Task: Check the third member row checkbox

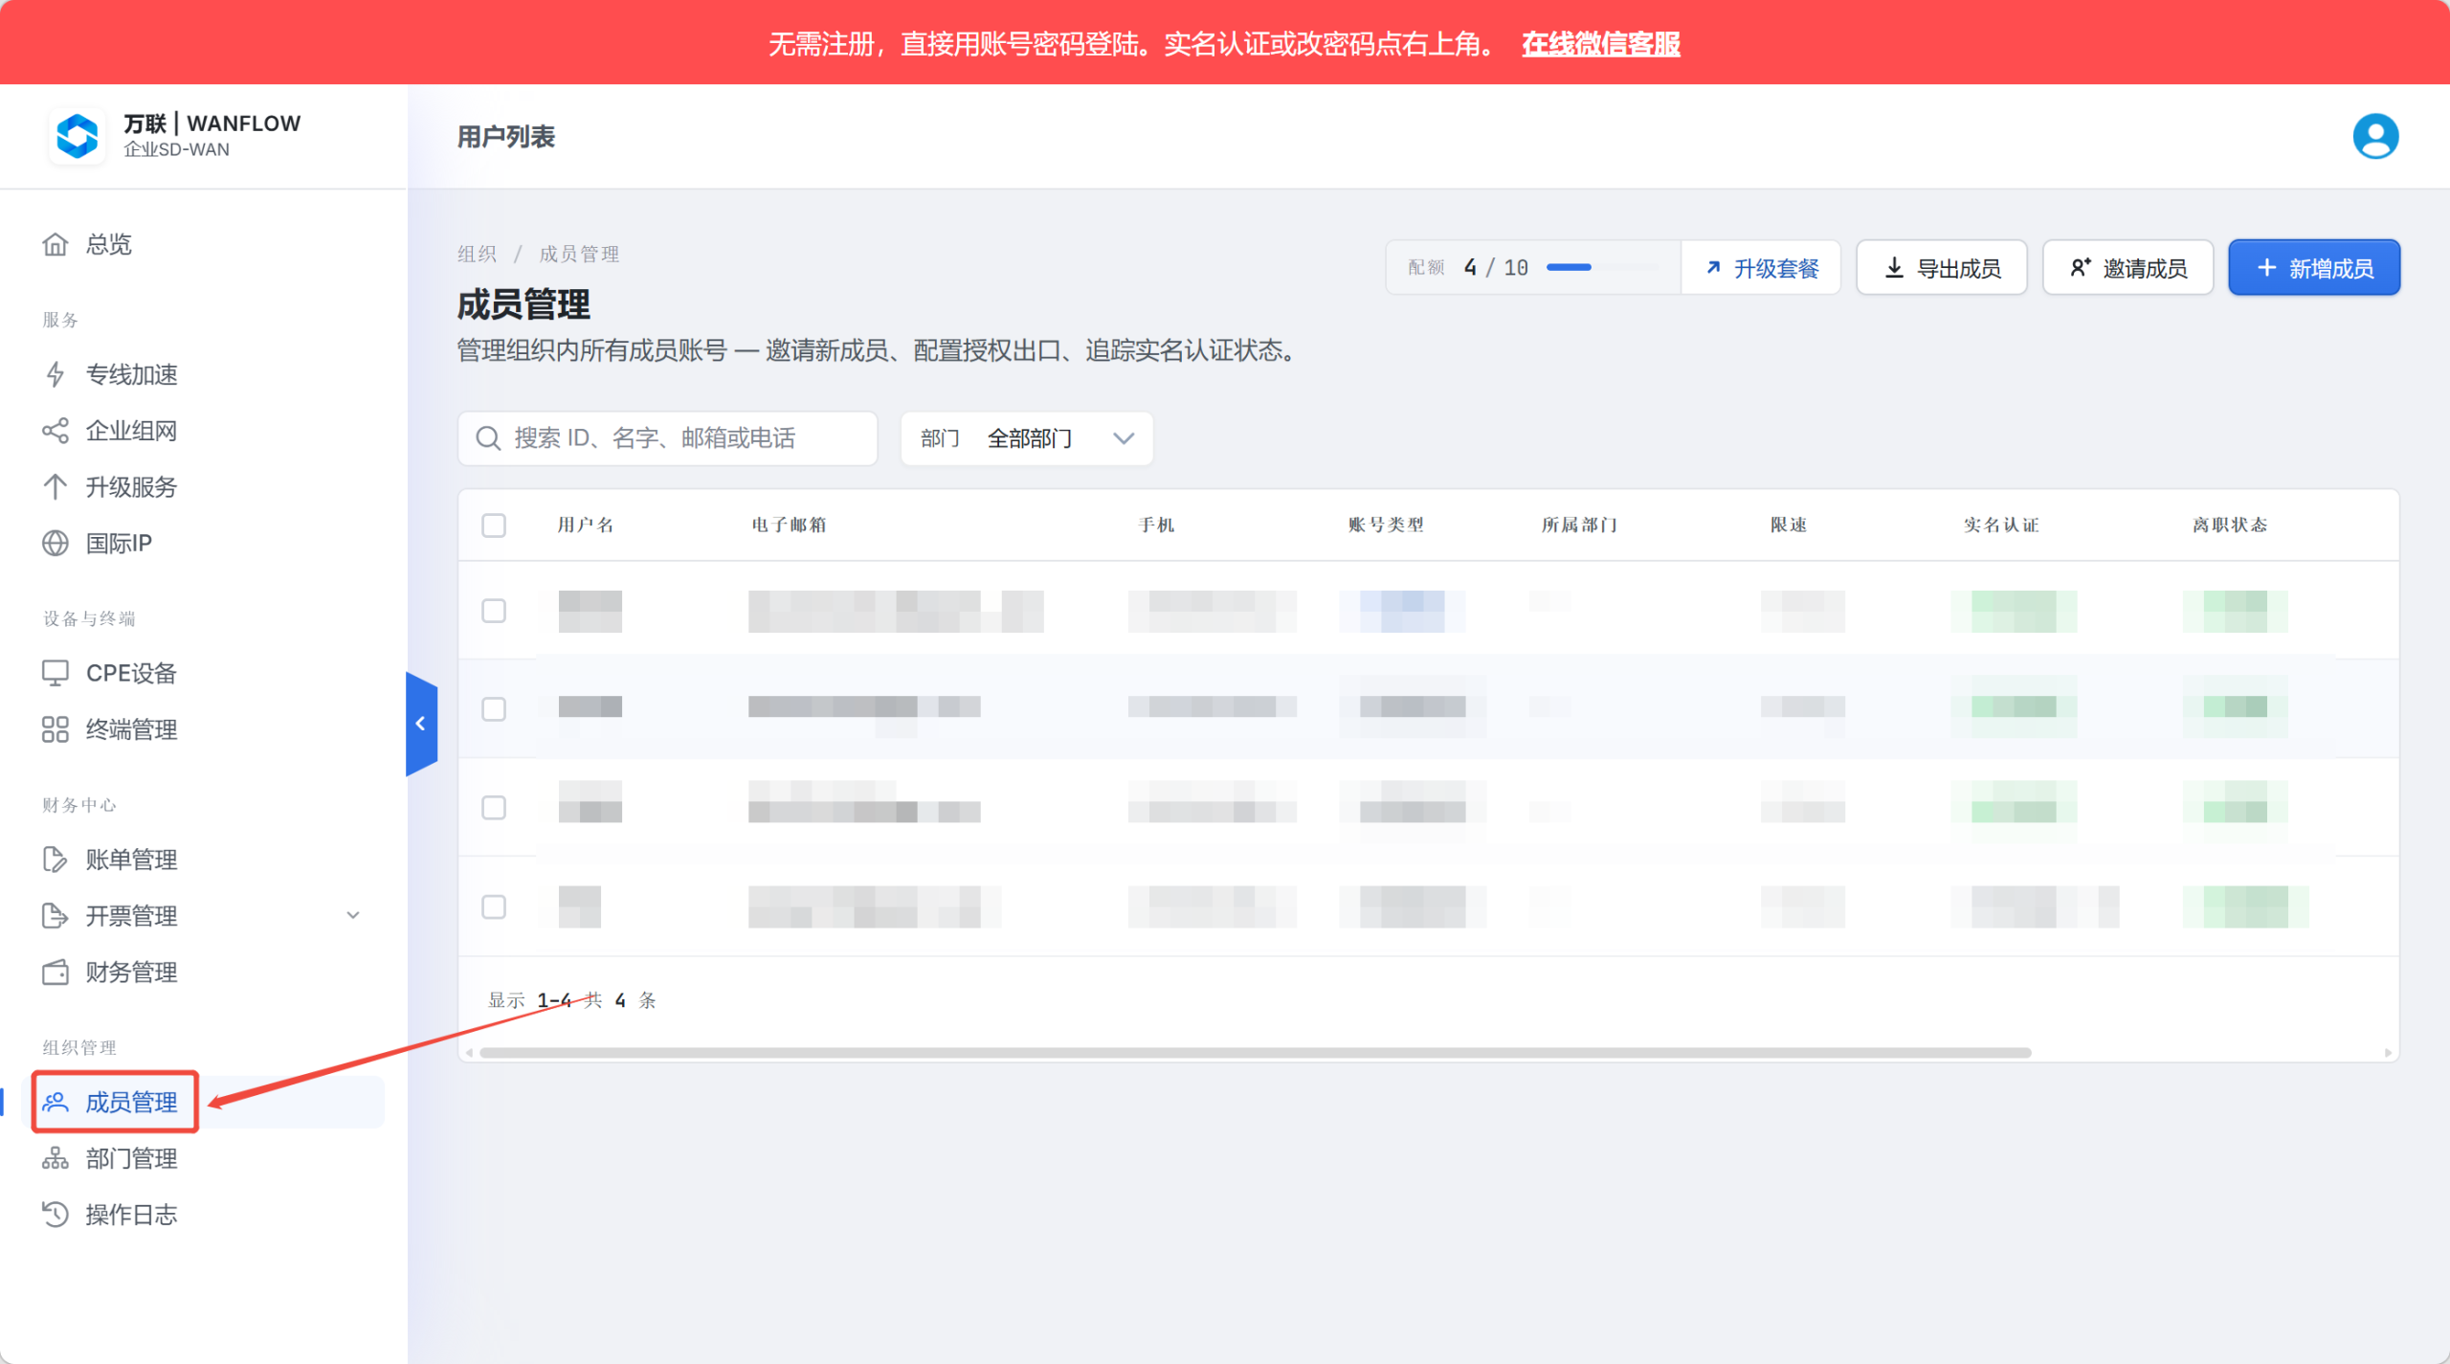Action: point(494,808)
